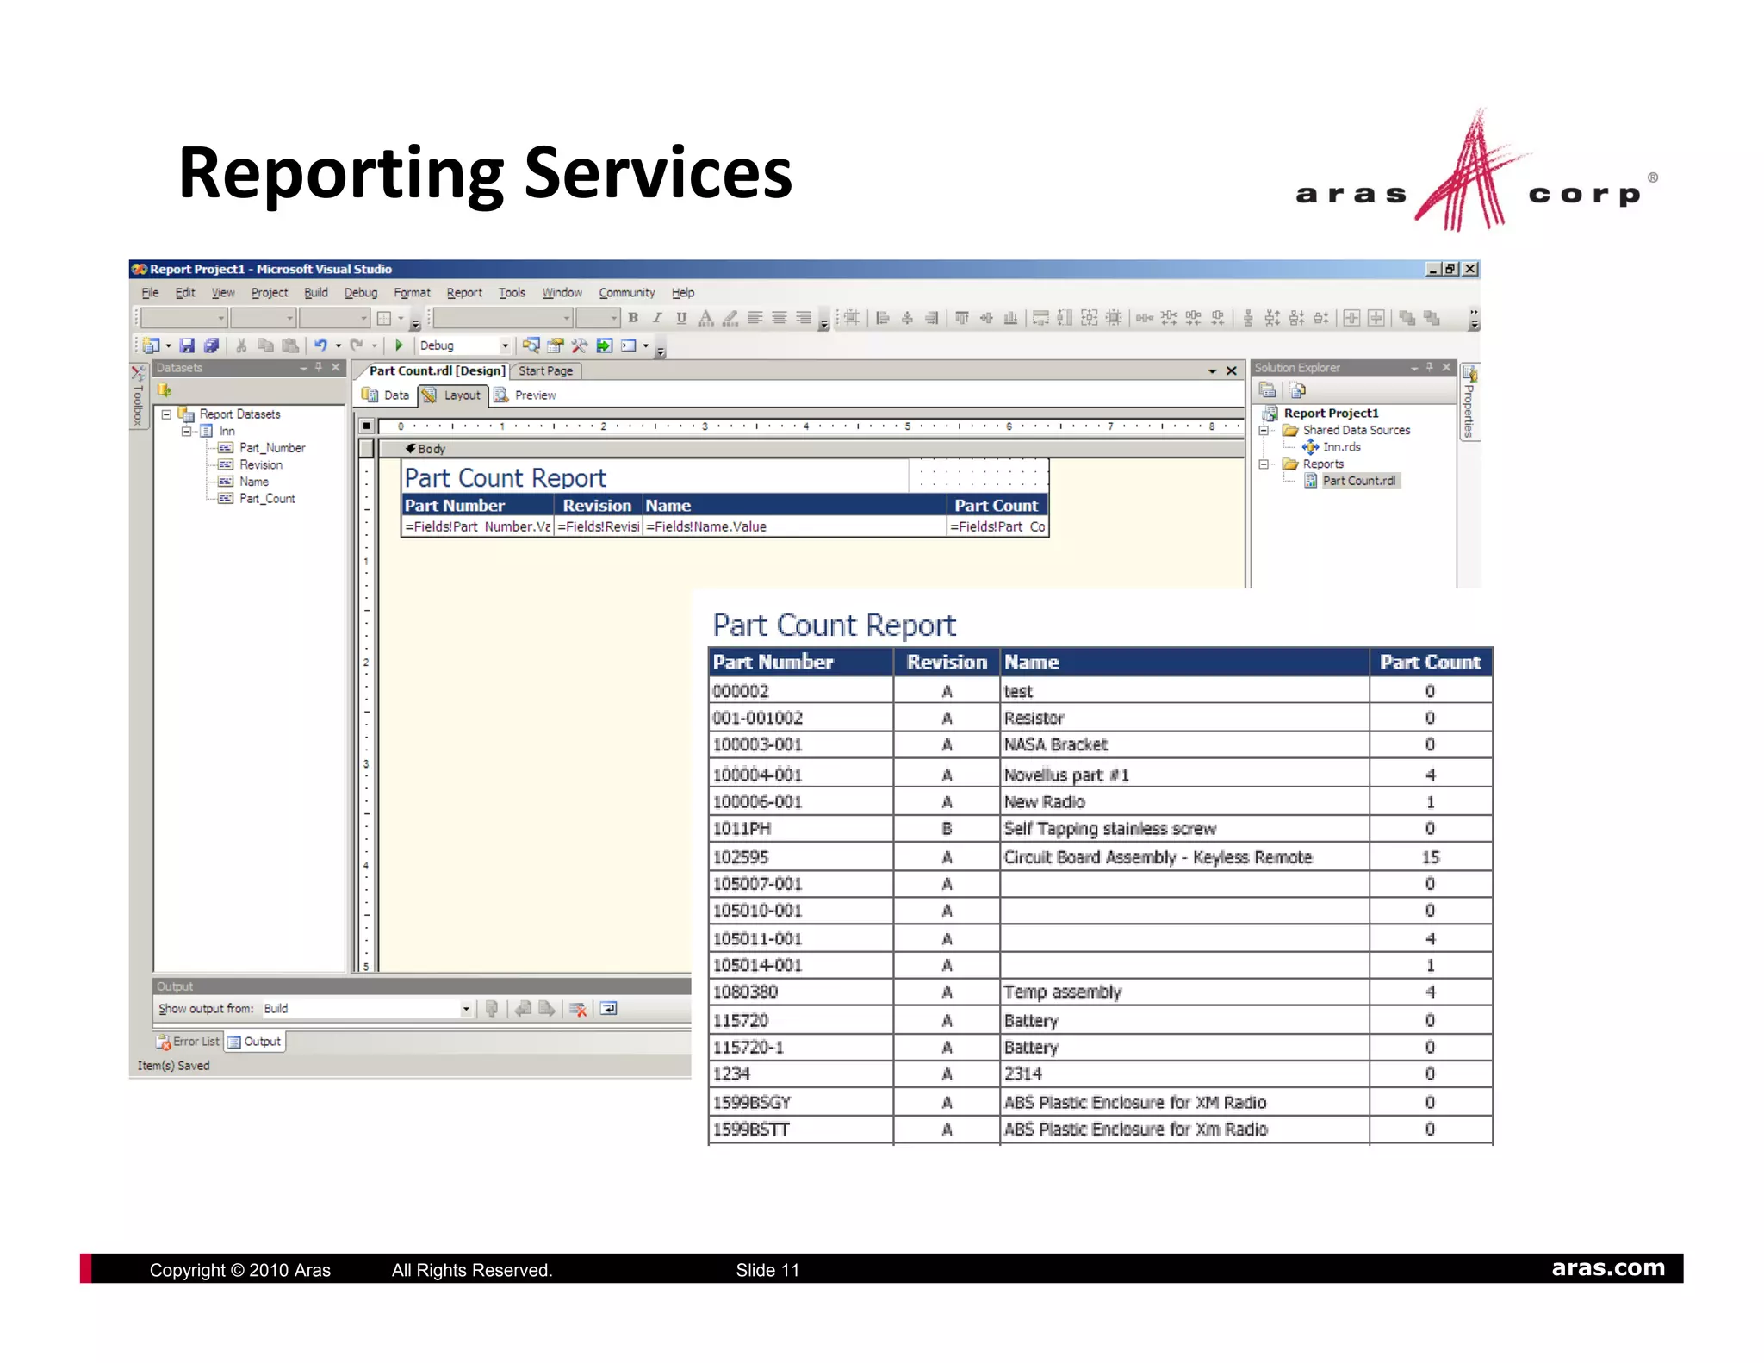Select the Layout tab
This screenshot has height=1363, width=1764.
[x=452, y=395]
